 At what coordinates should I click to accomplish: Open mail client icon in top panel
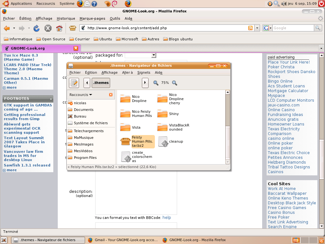tap(87, 3)
